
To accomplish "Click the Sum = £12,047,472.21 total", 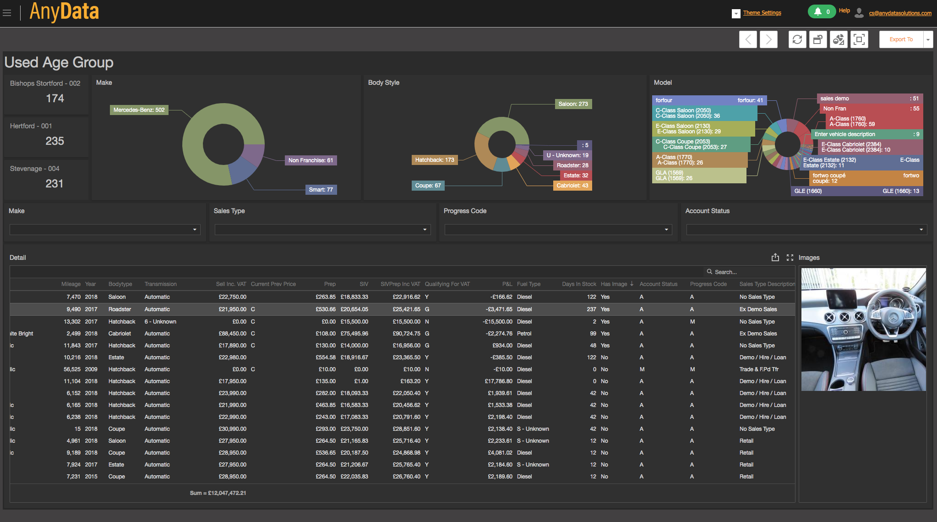I will 218,493.
